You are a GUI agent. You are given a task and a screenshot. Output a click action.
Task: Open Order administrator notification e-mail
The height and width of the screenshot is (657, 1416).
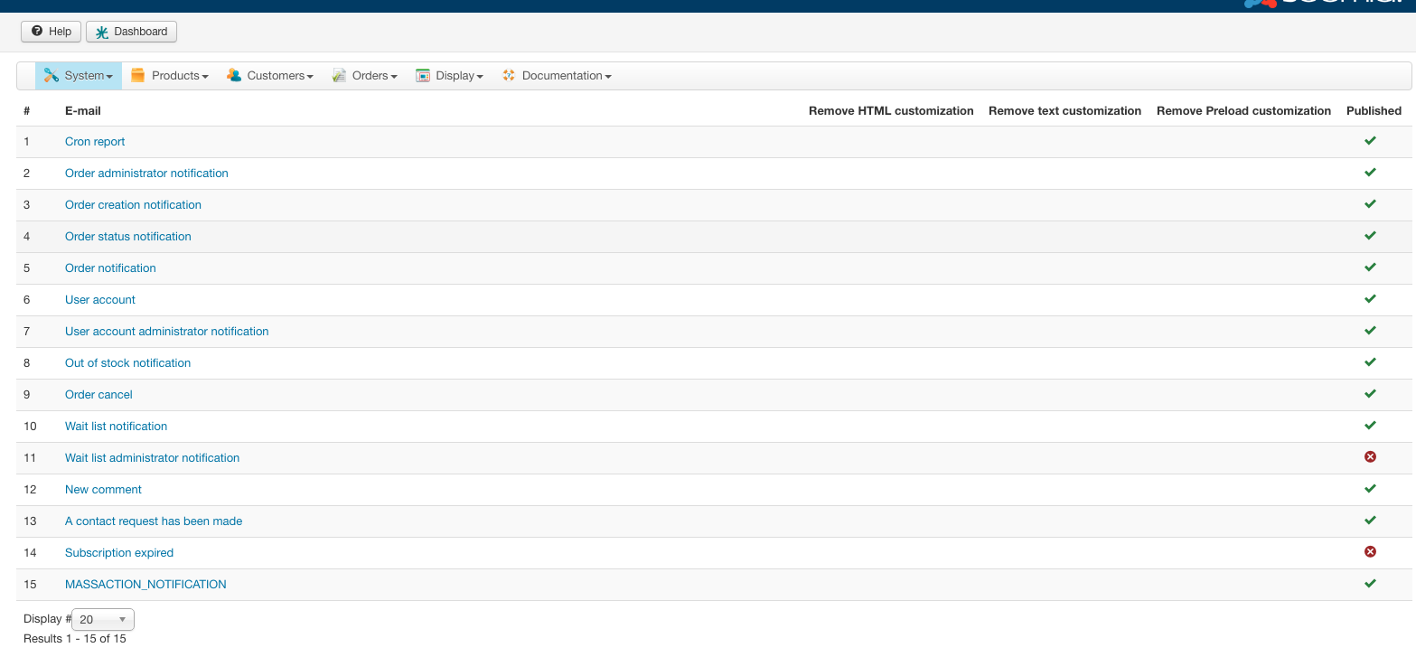146,174
